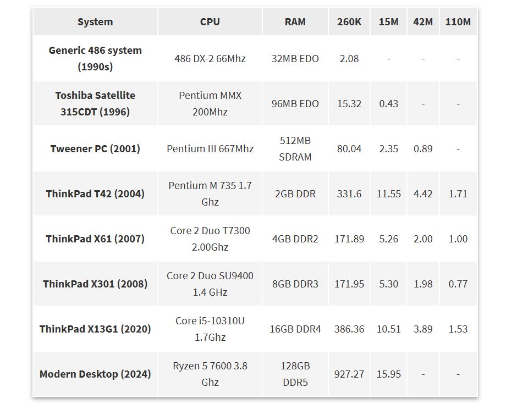The width and height of the screenshot is (506, 404).
Task: Click the 42M column header
Action: tap(423, 22)
